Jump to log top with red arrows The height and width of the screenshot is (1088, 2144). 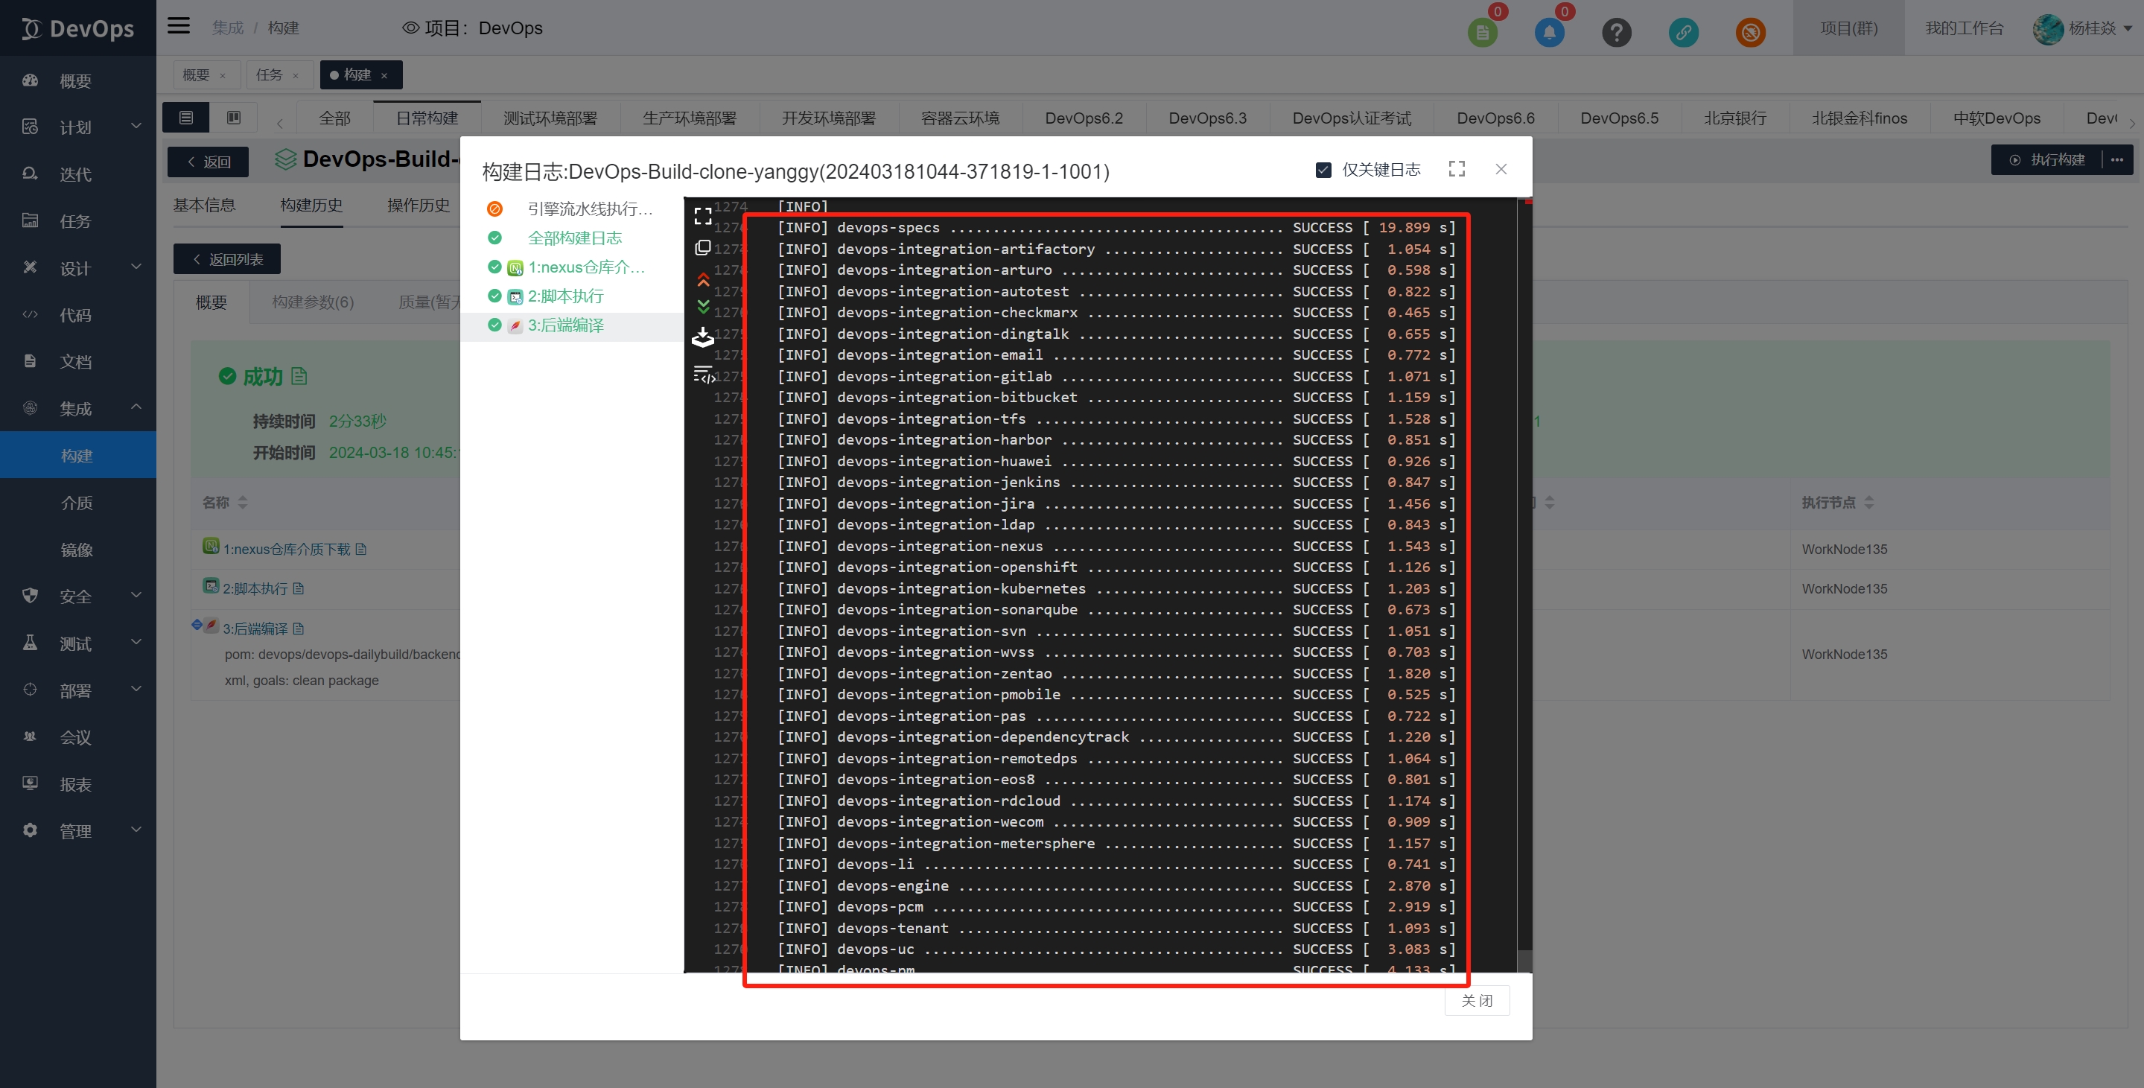[x=702, y=280]
